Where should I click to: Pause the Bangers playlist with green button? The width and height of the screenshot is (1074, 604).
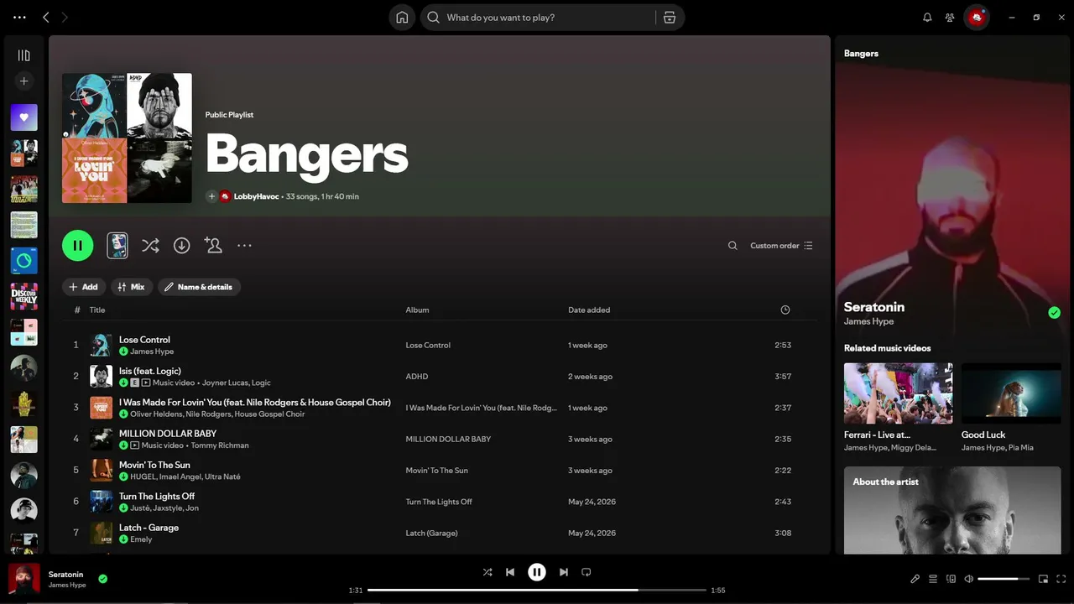[x=78, y=246]
